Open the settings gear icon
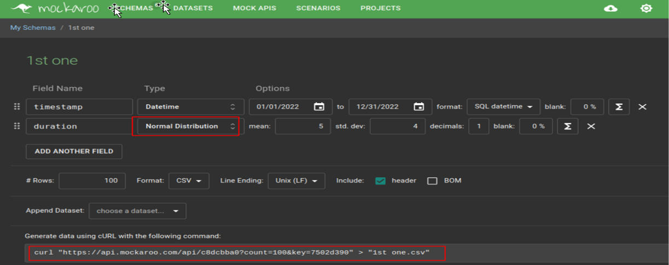Viewport: 669px width, 265px height. 646,9
